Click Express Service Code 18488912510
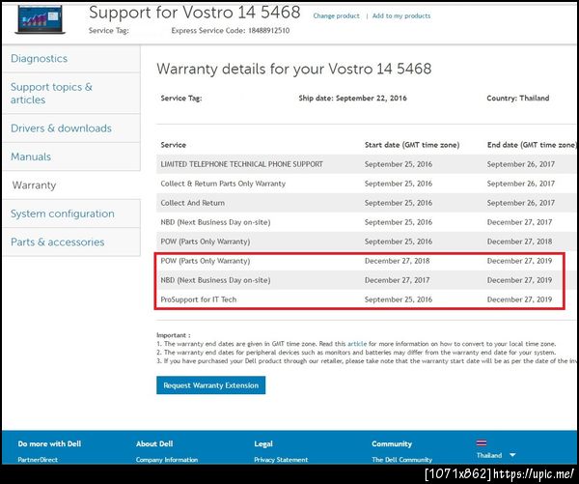 [x=231, y=31]
